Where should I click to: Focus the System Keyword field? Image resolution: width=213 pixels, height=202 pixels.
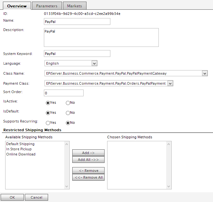pos(77,54)
